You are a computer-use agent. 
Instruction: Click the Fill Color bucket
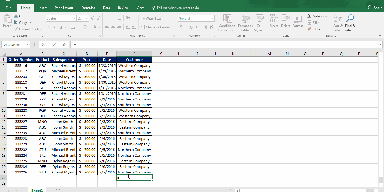click(x=85, y=27)
